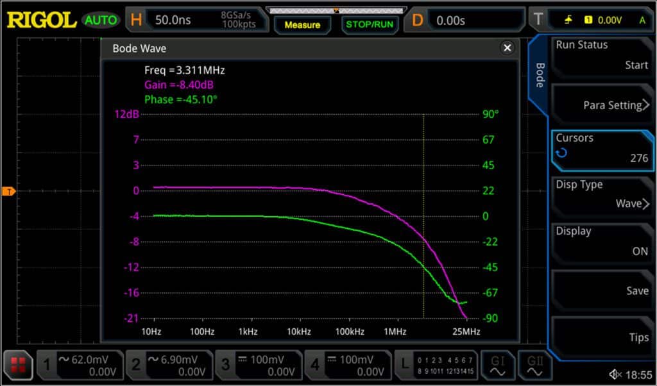Toggle Run Status Start
Image resolution: width=657 pixels, height=386 pixels.
pos(601,55)
